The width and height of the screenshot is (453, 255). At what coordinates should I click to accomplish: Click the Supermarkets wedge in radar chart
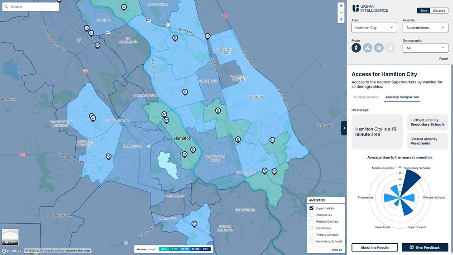pyautogui.click(x=407, y=208)
